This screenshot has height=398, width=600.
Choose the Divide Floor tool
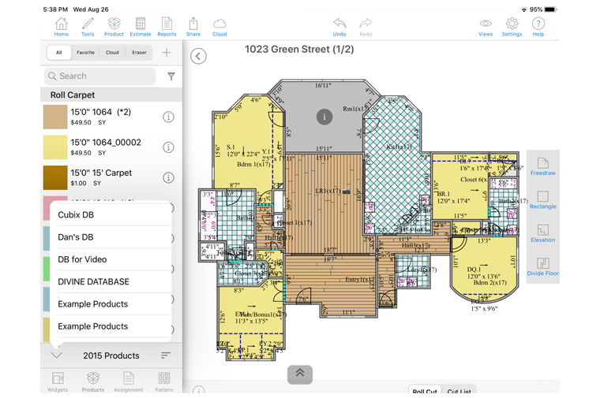point(542,267)
